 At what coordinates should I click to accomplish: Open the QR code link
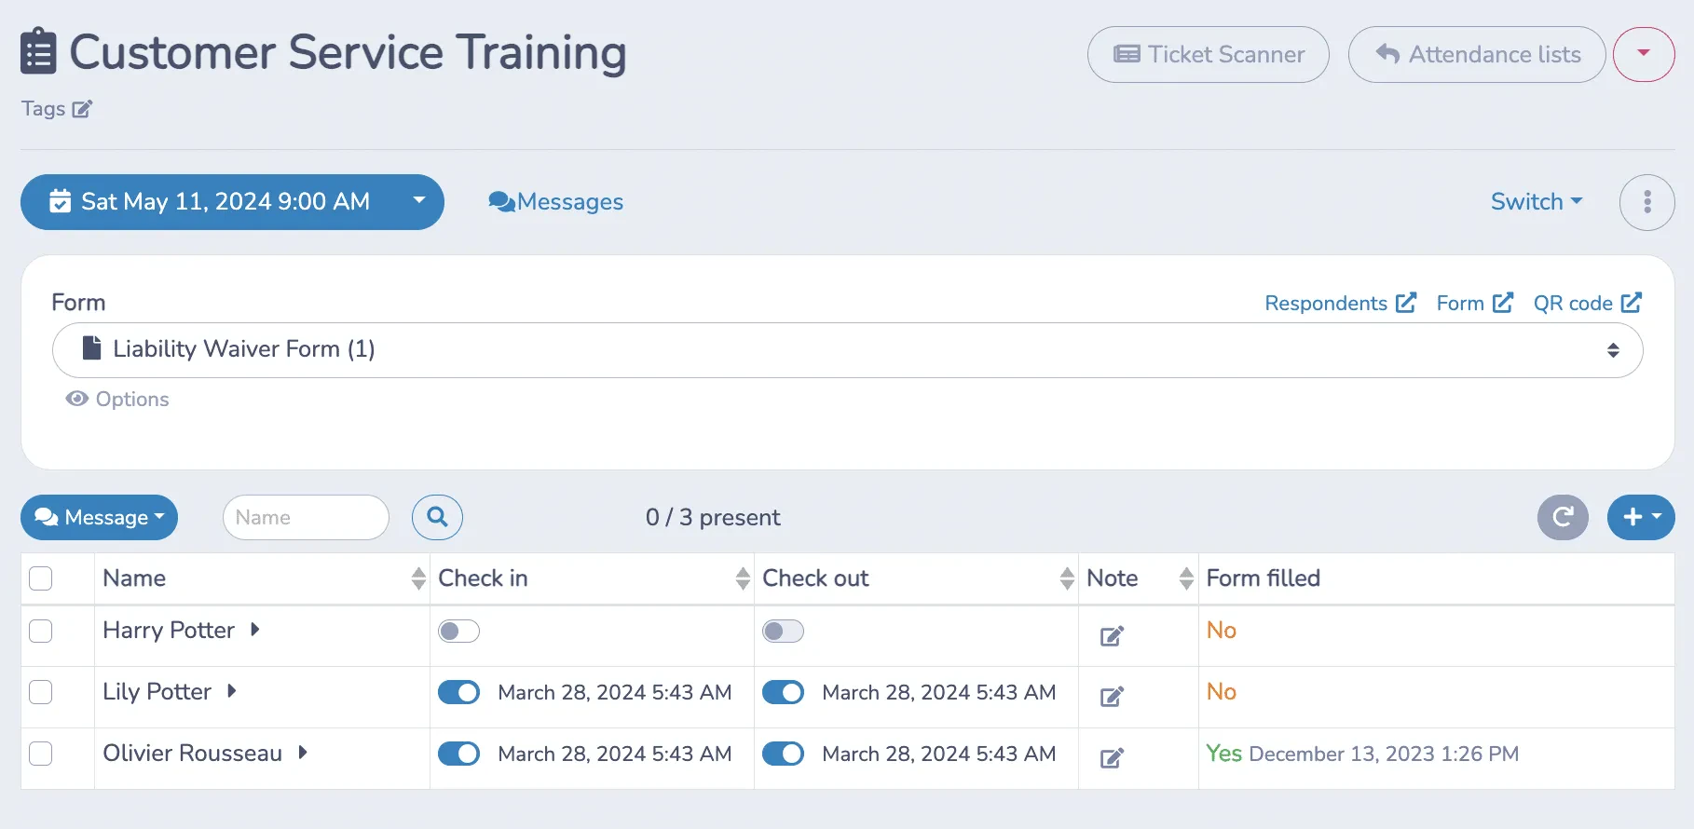coord(1587,304)
